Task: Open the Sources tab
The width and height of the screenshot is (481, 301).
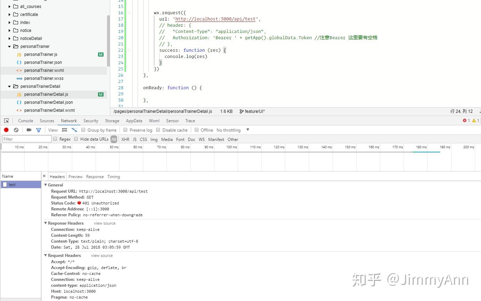Action: pos(47,121)
